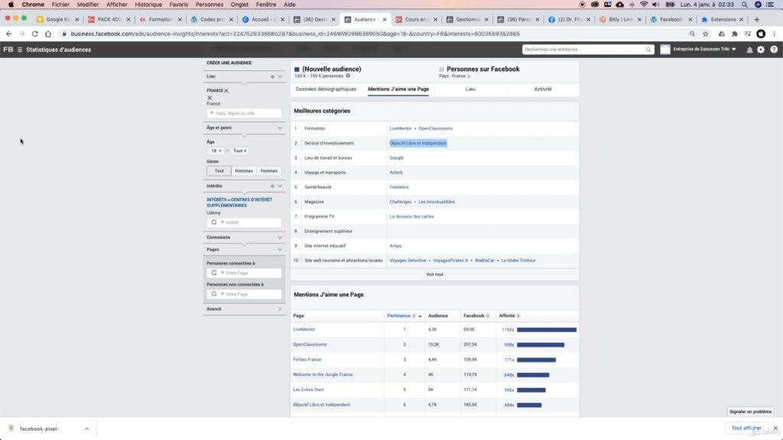Click the Intérêt search input field

coord(244,222)
